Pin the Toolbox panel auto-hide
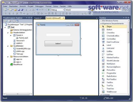This screenshot has height=102, width=133. (126, 18)
